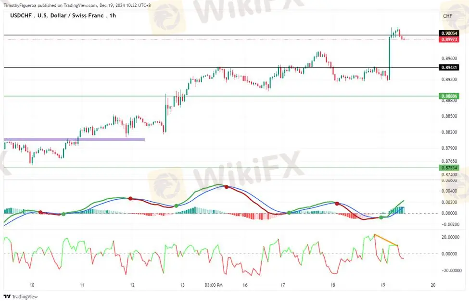The width and height of the screenshot is (469, 303).
Task: Click the red MACD dot at the highest peak
Action: [226, 187]
